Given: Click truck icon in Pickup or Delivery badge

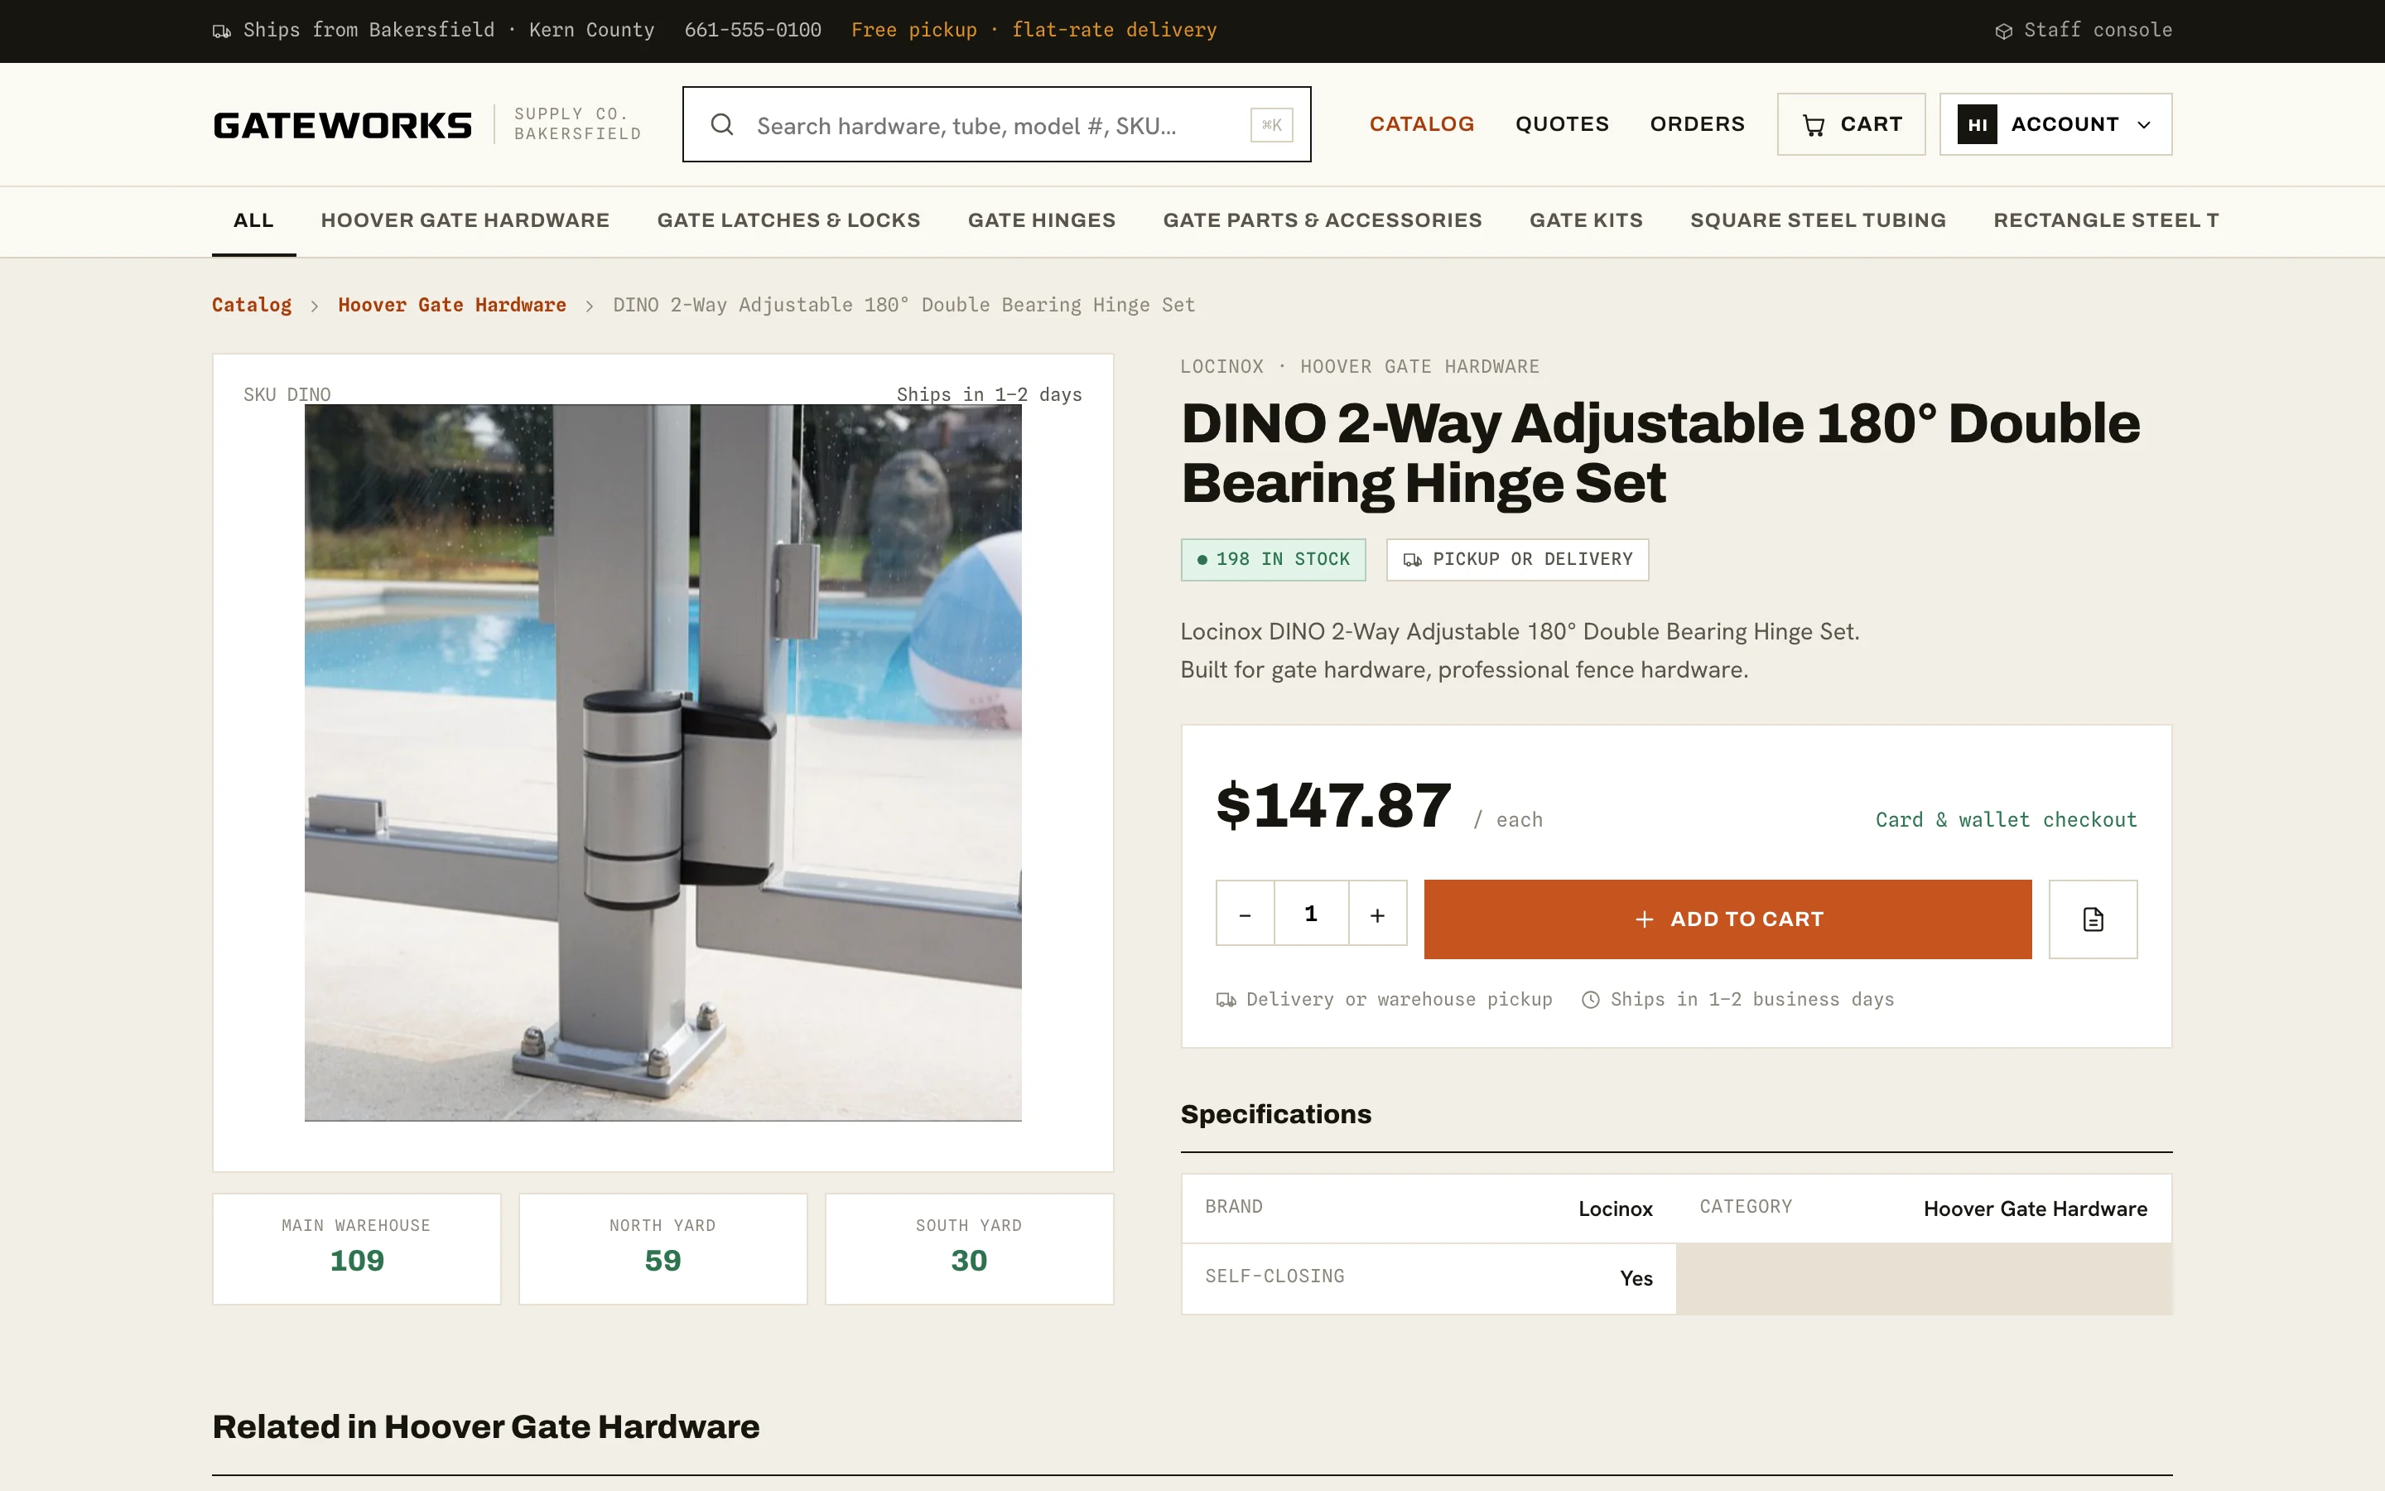Looking at the screenshot, I should coord(1412,560).
